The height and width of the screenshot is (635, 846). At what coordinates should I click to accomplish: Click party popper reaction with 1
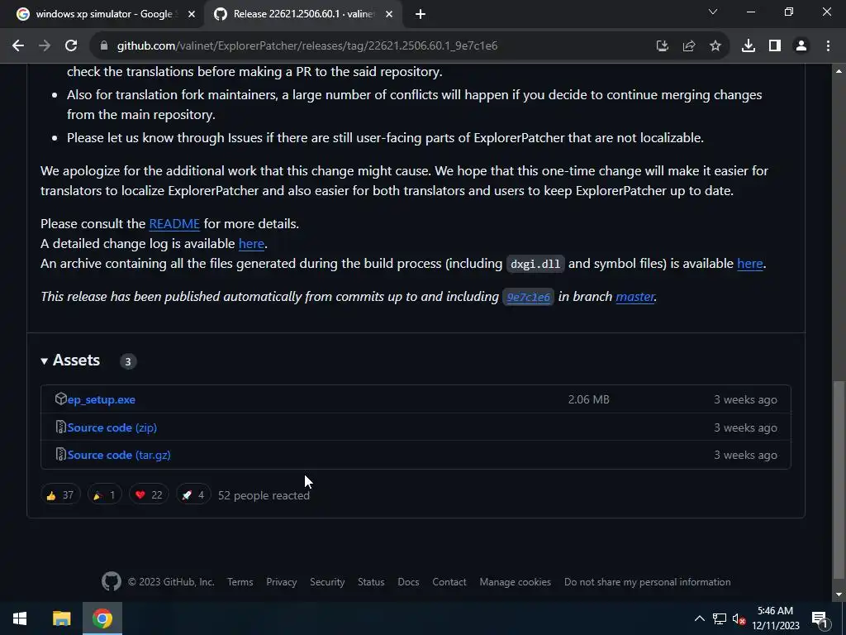coord(105,495)
